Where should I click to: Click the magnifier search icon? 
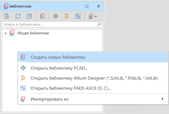click(x=99, y=24)
